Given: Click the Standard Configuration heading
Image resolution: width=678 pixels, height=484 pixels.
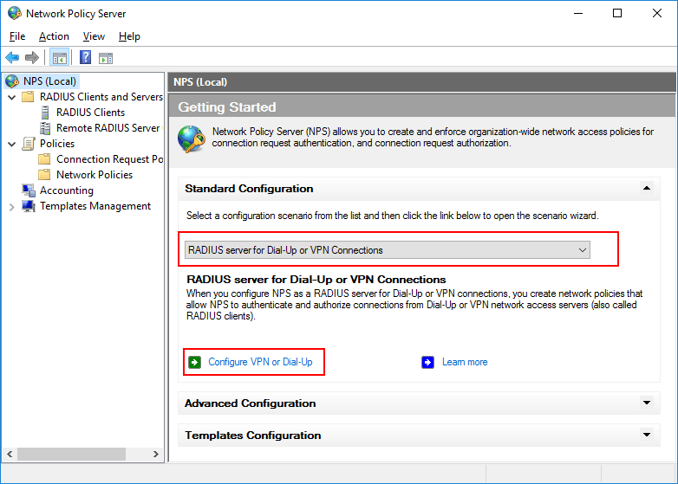Looking at the screenshot, I should pyautogui.click(x=249, y=189).
